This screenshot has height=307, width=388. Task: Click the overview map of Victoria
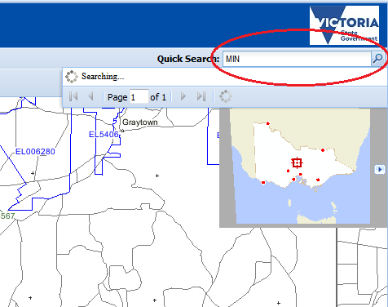point(300,166)
